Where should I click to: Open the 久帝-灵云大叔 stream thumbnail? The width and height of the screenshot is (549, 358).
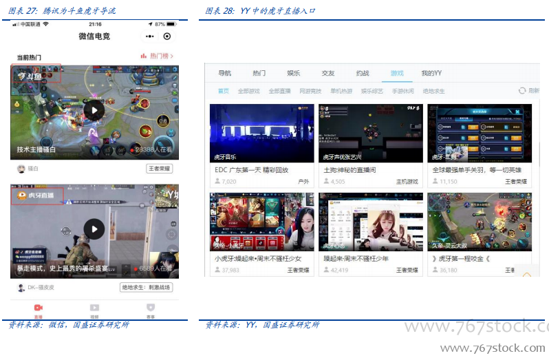[480, 222]
